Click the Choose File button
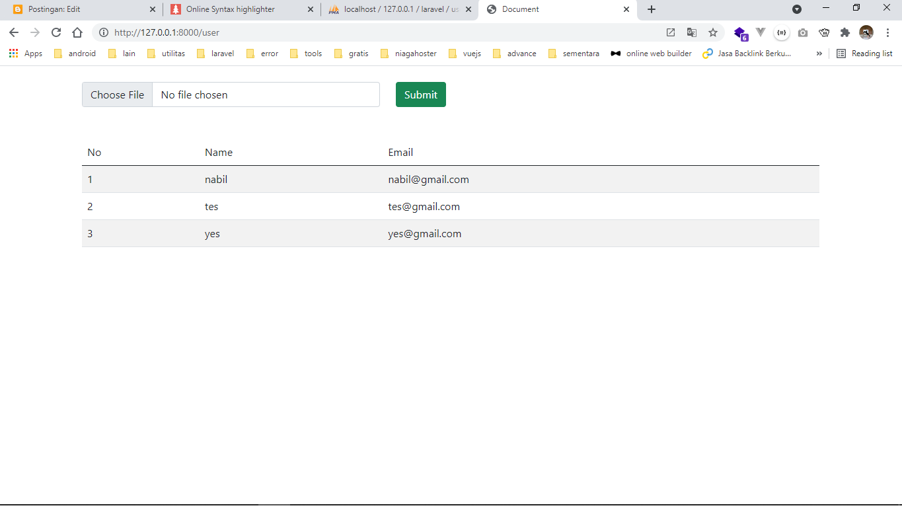Viewport: 902px width, 520px height. 117,94
